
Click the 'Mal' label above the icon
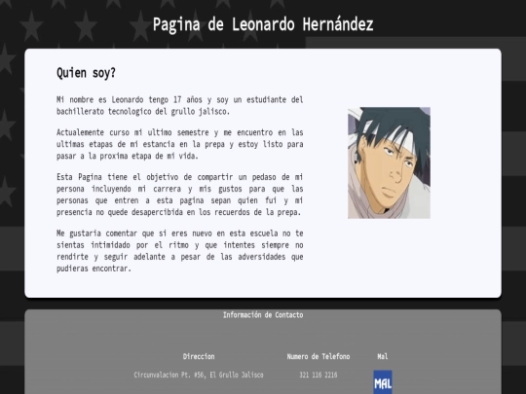(x=383, y=356)
